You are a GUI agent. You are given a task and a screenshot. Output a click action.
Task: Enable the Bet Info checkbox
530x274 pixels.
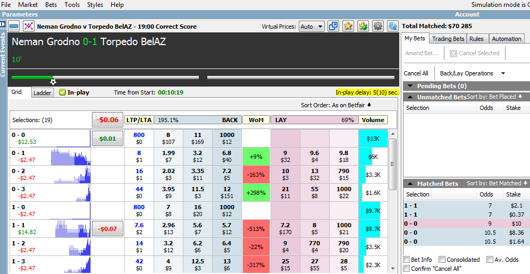click(x=406, y=260)
